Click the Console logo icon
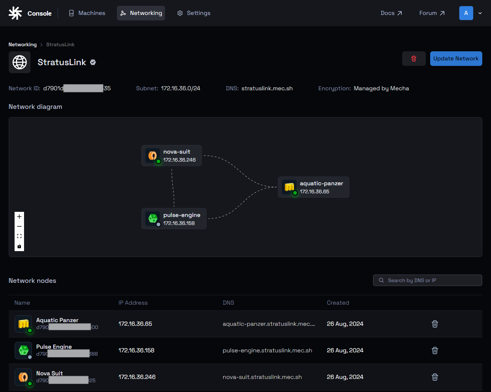Viewport: 491px width, 392px height. 15,13
